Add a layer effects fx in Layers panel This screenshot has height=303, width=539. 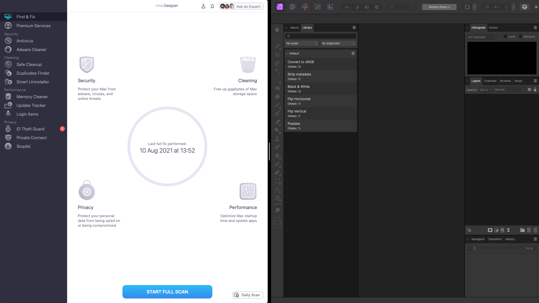[x=502, y=230]
